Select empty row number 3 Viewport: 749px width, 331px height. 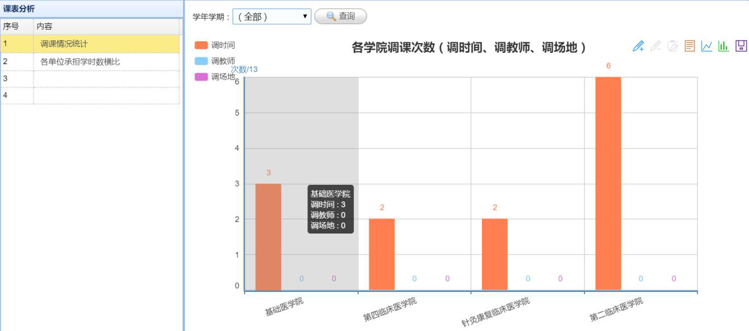click(90, 79)
